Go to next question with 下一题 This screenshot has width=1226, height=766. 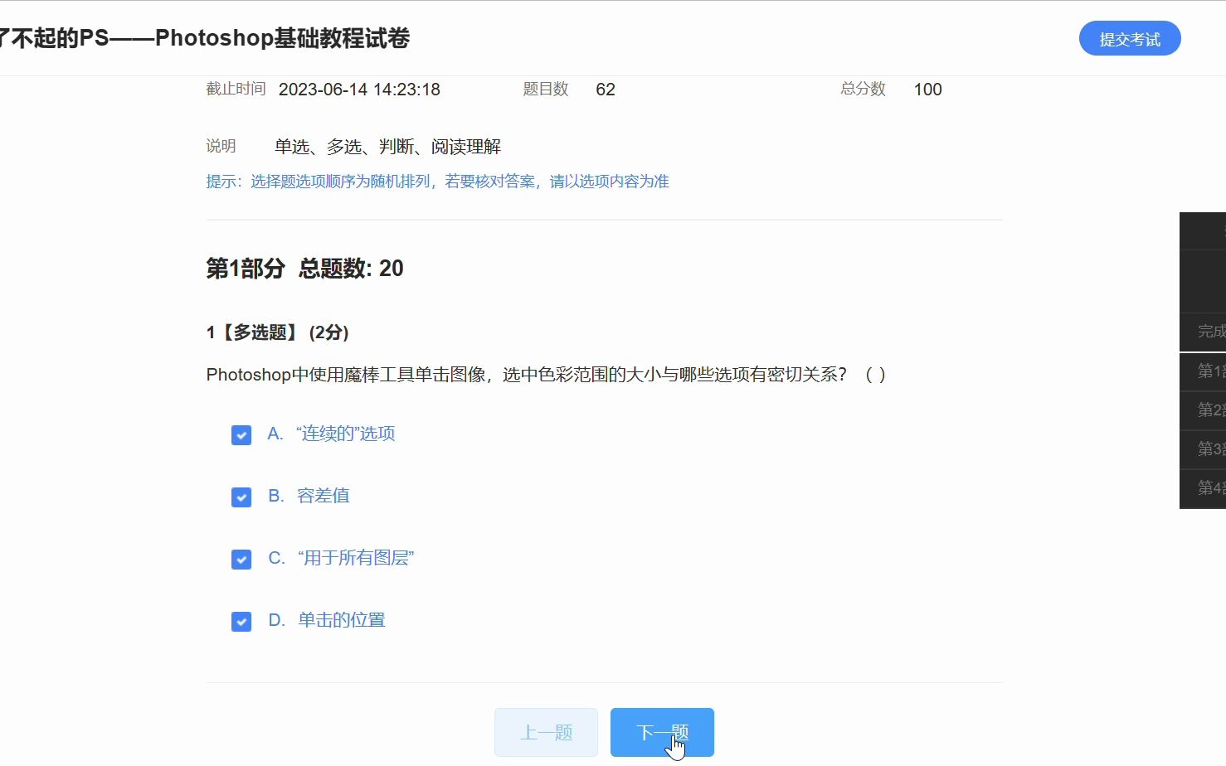662,732
